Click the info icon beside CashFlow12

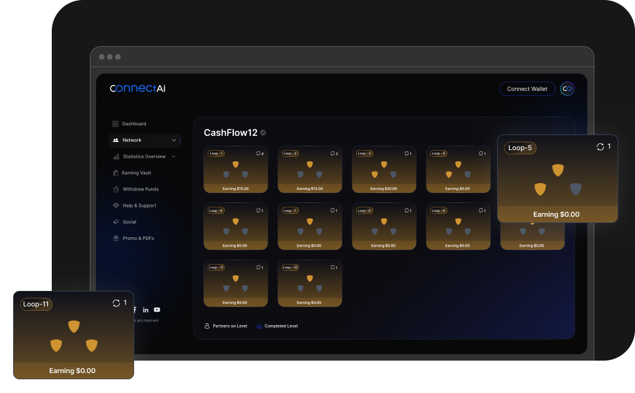(263, 133)
